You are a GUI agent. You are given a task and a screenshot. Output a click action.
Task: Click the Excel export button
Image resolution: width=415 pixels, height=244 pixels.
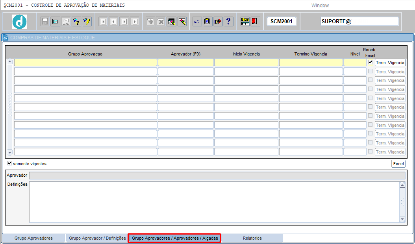pyautogui.click(x=398, y=164)
